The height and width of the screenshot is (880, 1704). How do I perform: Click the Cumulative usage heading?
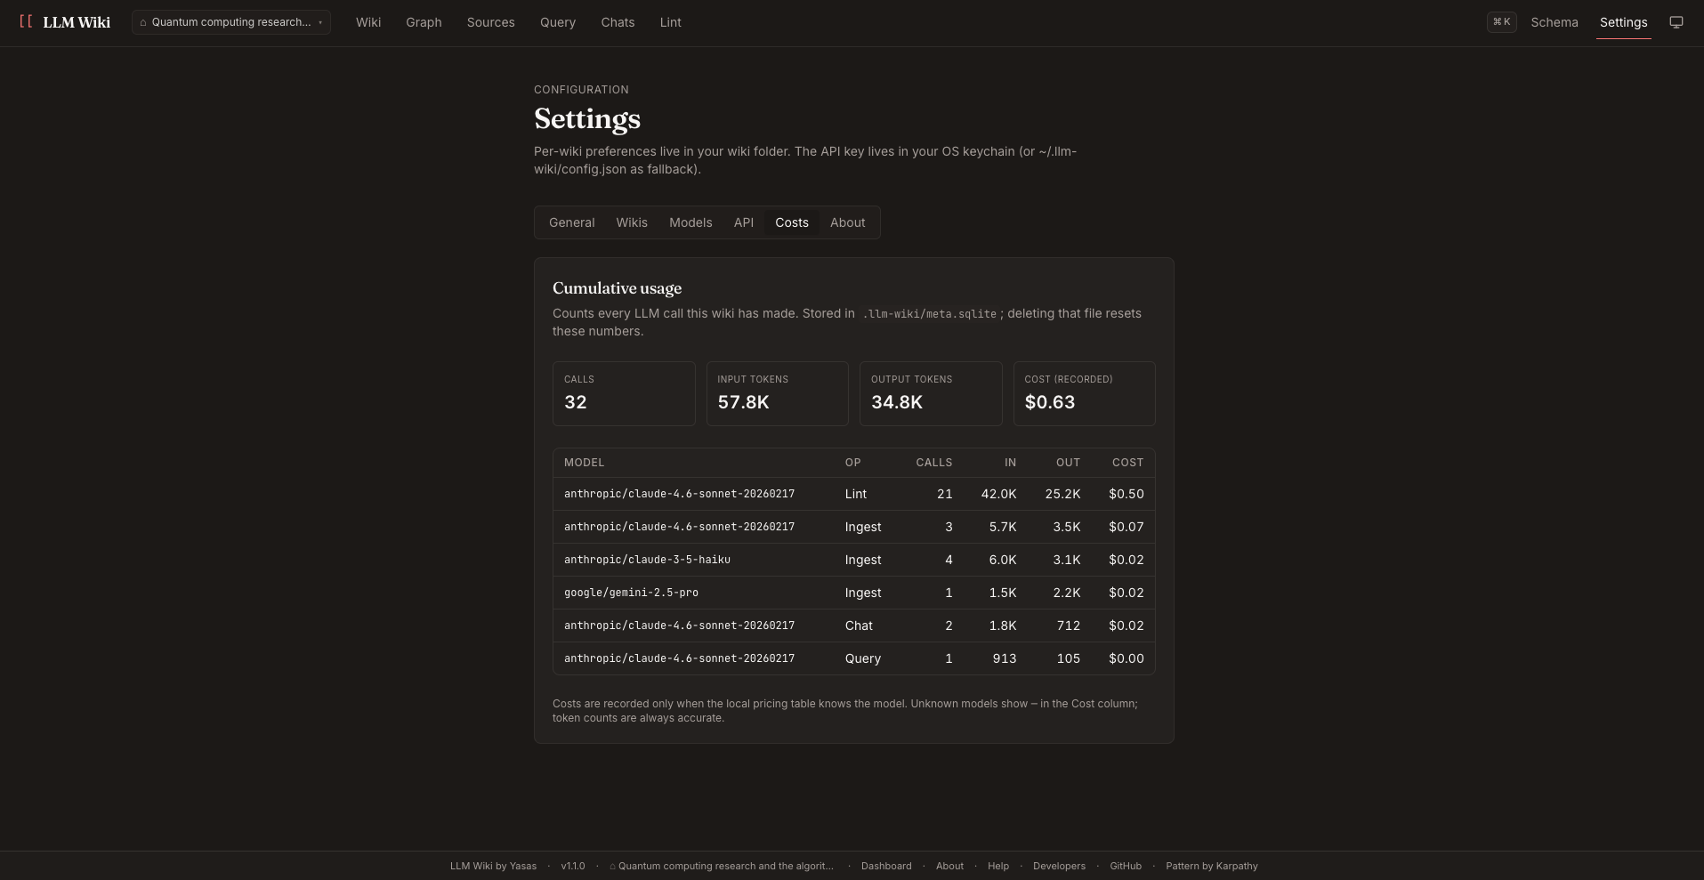coord(617,288)
